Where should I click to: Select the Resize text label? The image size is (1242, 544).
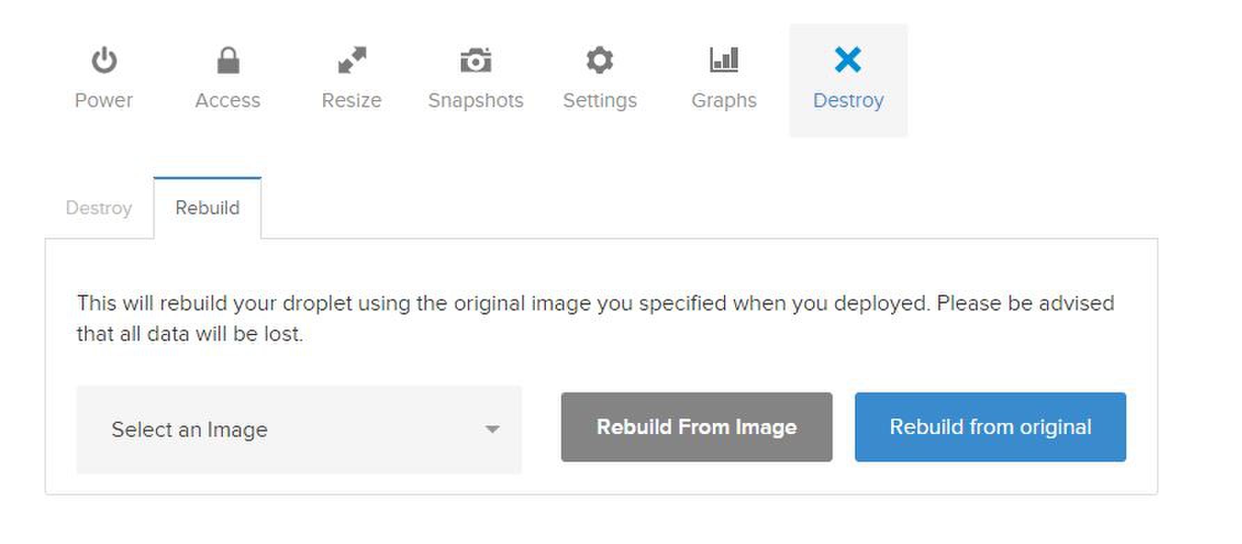click(352, 100)
